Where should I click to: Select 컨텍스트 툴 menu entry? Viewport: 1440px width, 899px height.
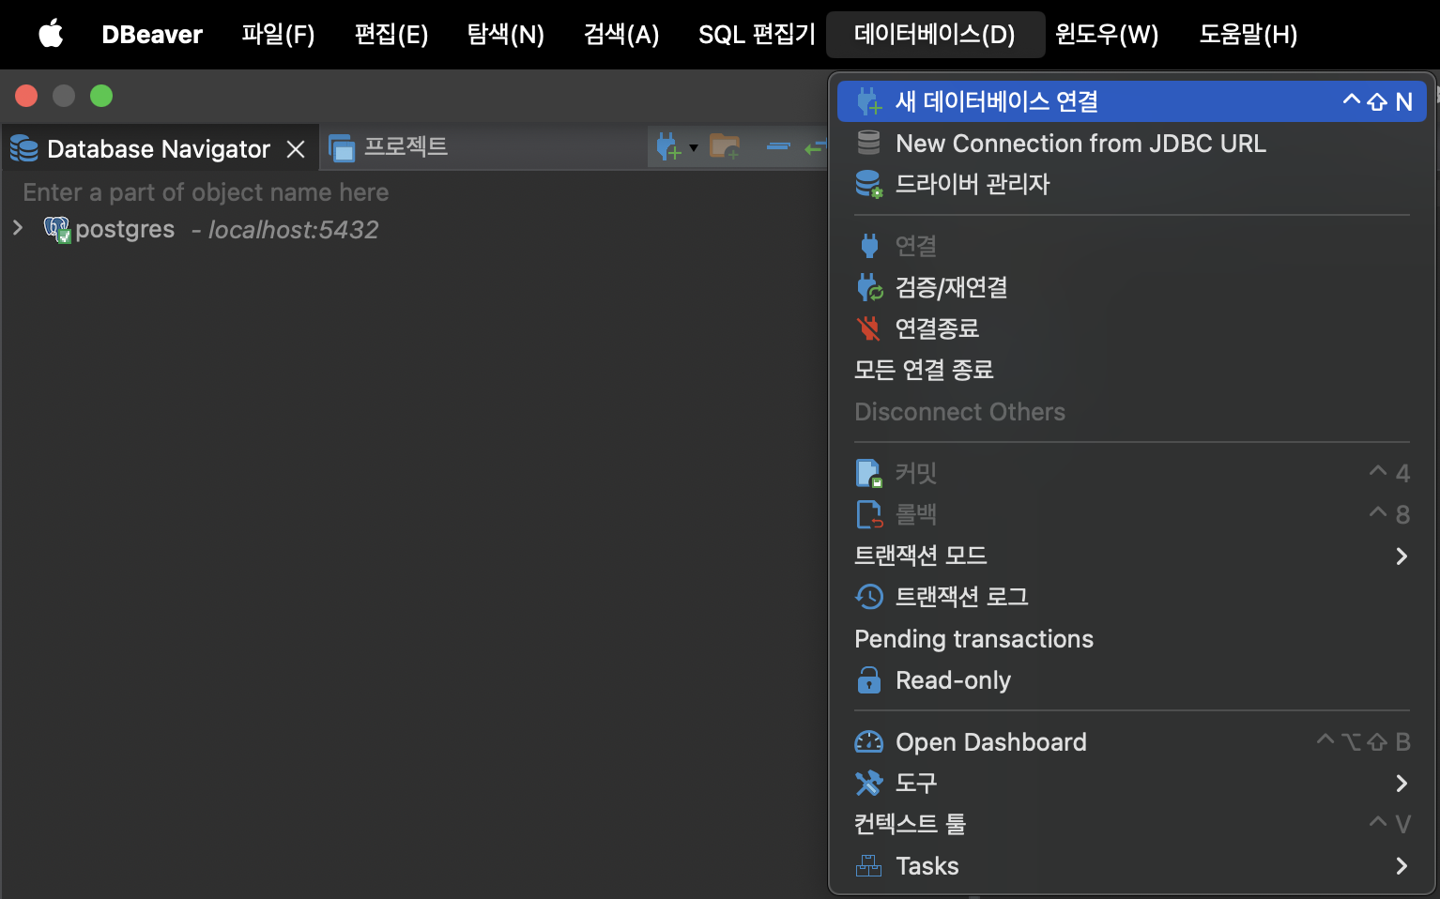(x=1131, y=824)
